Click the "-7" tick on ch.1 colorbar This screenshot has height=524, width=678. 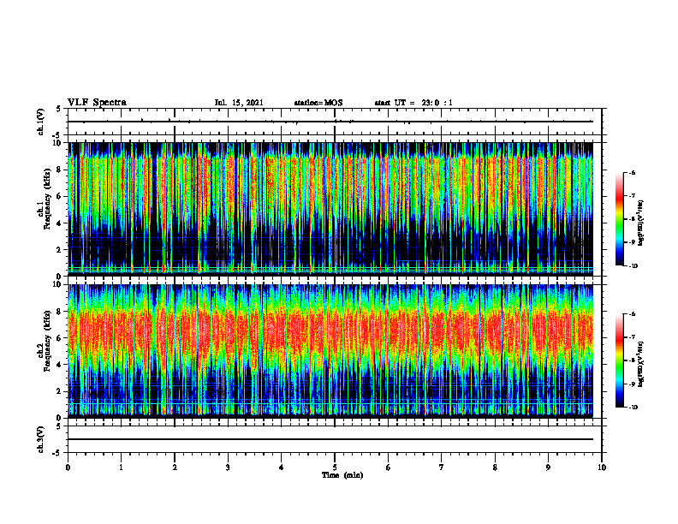(632, 196)
